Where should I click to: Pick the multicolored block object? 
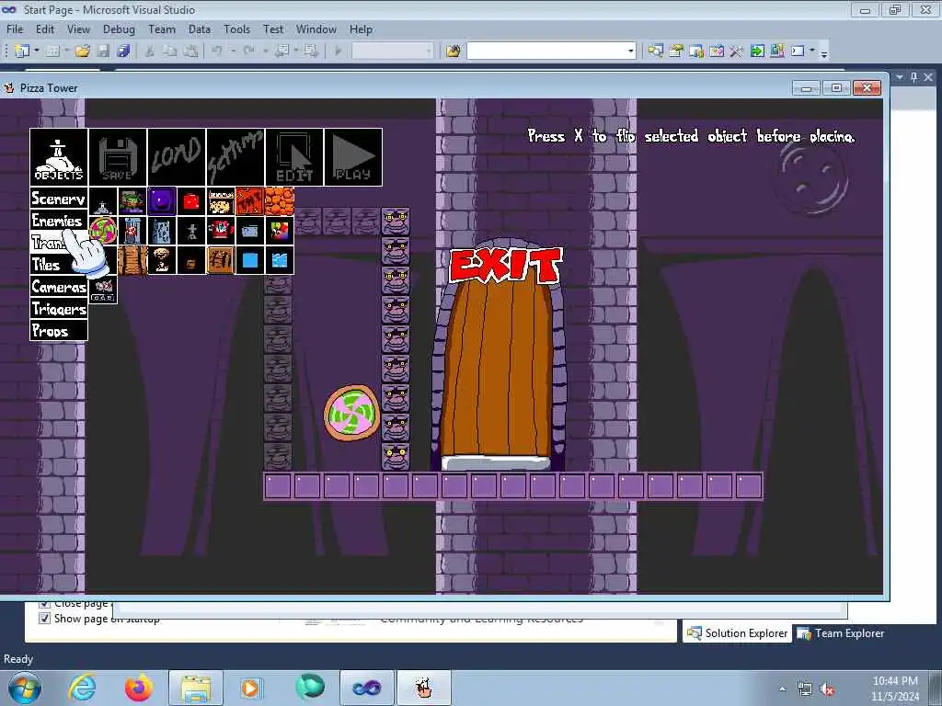tap(280, 231)
